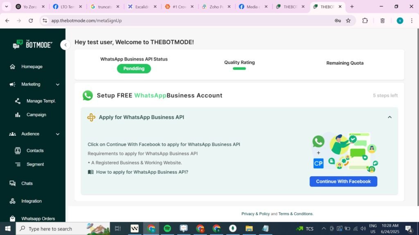Viewport: 419px width, 235px height.
Task: Open Whatsapp Orders sidebar item
Action: 38,219
